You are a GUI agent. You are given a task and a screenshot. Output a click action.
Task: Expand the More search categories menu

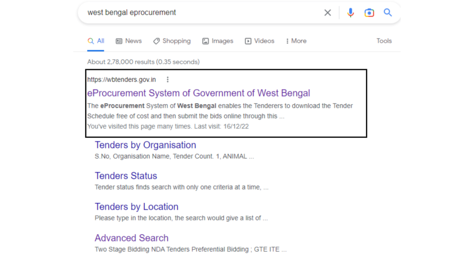pyautogui.click(x=296, y=41)
